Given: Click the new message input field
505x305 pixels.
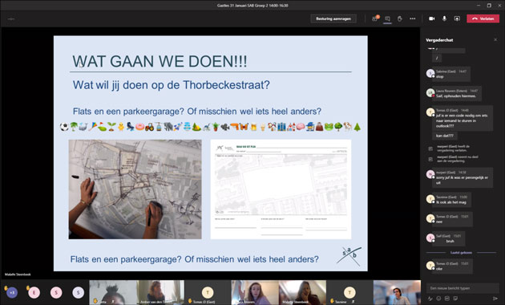Looking at the screenshot, I should click(x=463, y=288).
